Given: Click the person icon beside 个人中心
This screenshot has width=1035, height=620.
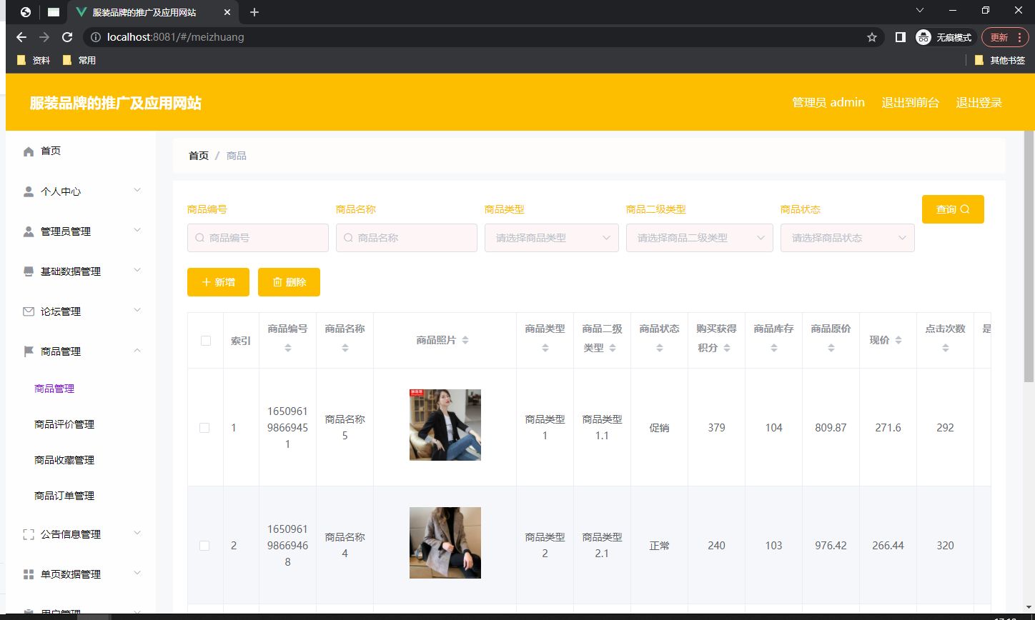Looking at the screenshot, I should pos(29,191).
